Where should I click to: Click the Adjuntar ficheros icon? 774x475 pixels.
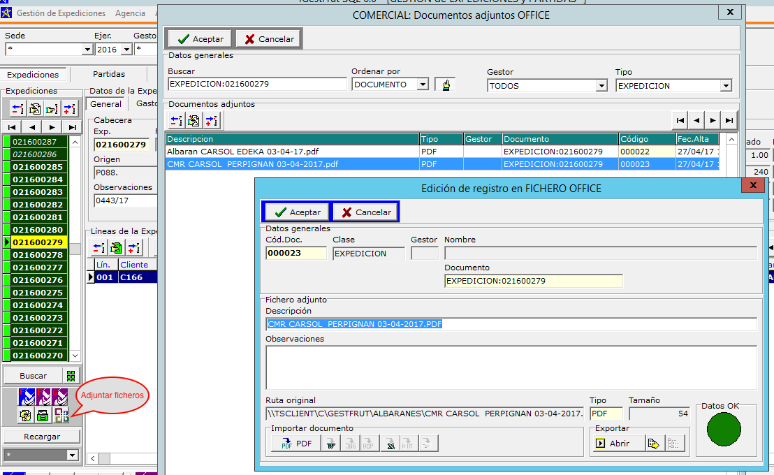click(x=61, y=415)
